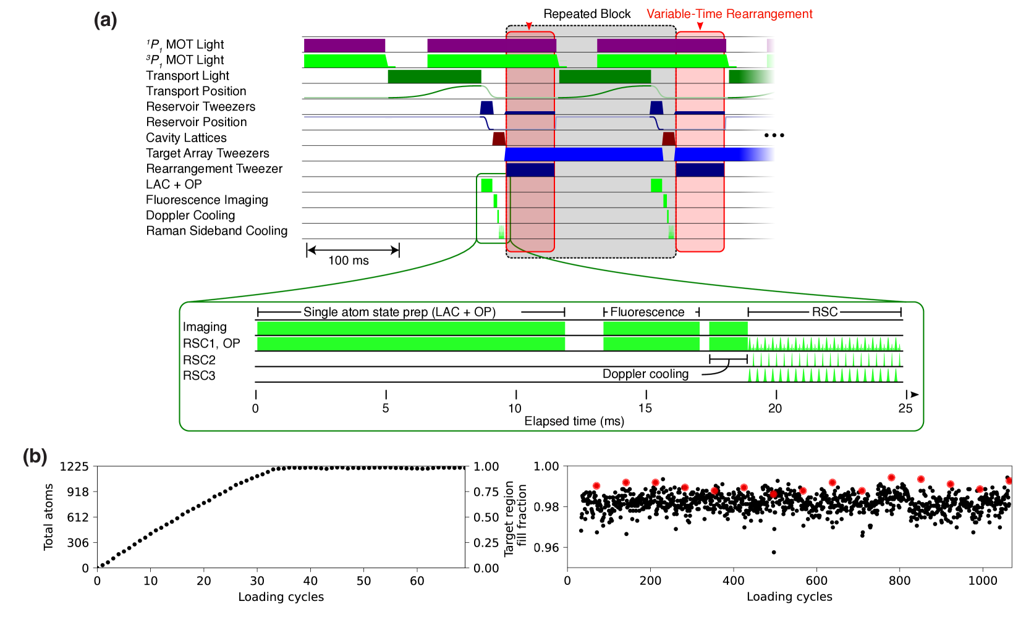
Task: Click the 'Cavity Lattices' label
Action: (x=186, y=138)
